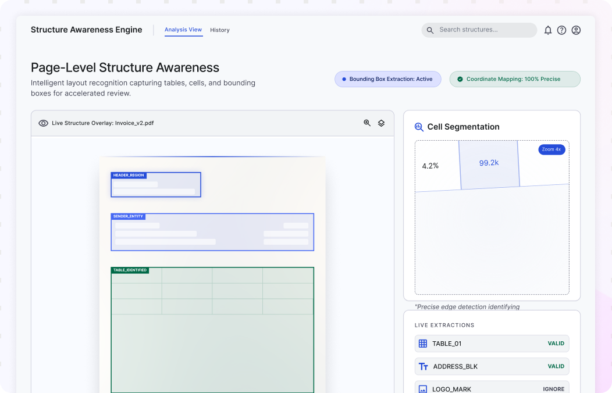Click the green check icon in Coordinate Mapping badge
Image resolution: width=612 pixels, height=393 pixels.
tap(460, 79)
